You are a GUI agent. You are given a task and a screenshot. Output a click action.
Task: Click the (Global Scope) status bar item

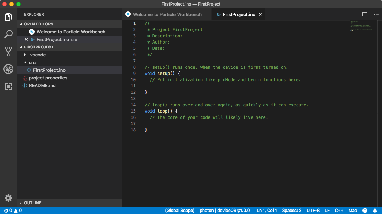pyautogui.click(x=180, y=211)
